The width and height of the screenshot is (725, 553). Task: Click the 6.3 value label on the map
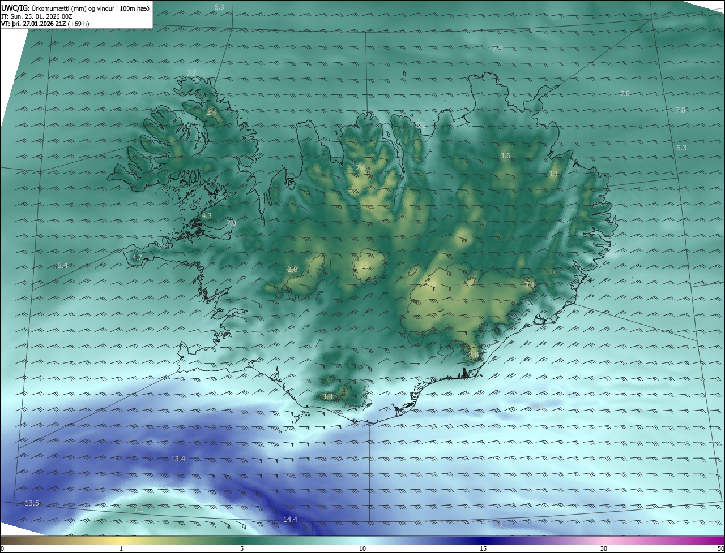tap(681, 148)
